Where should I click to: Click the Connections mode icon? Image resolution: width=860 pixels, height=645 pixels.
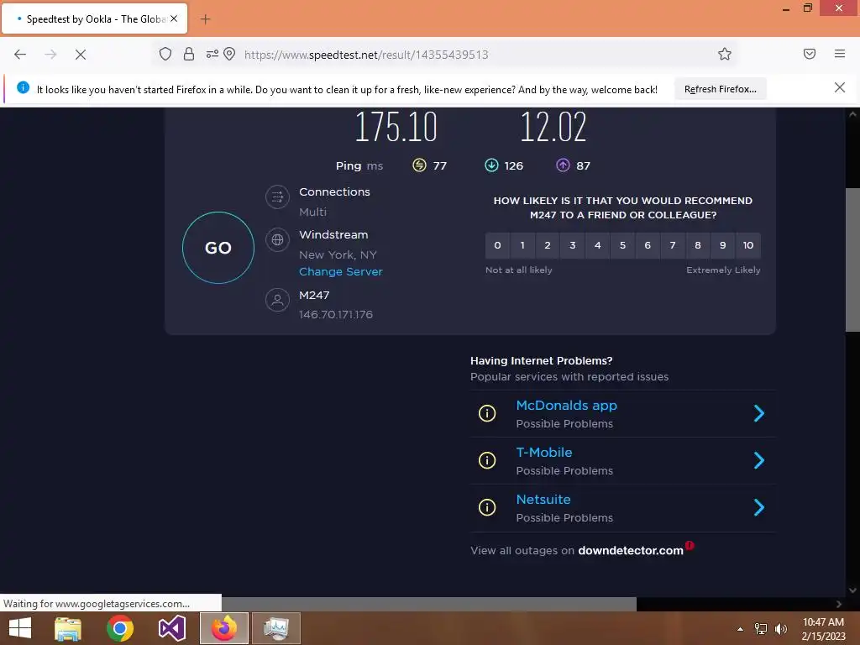pyautogui.click(x=277, y=197)
